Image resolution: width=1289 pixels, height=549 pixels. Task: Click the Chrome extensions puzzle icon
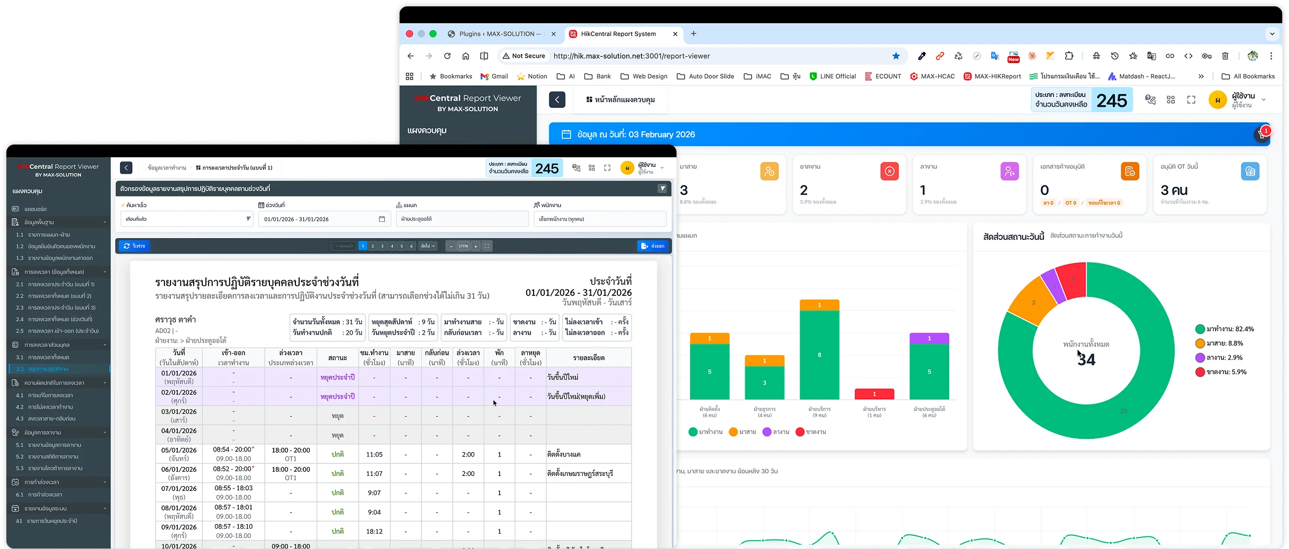[1069, 56]
